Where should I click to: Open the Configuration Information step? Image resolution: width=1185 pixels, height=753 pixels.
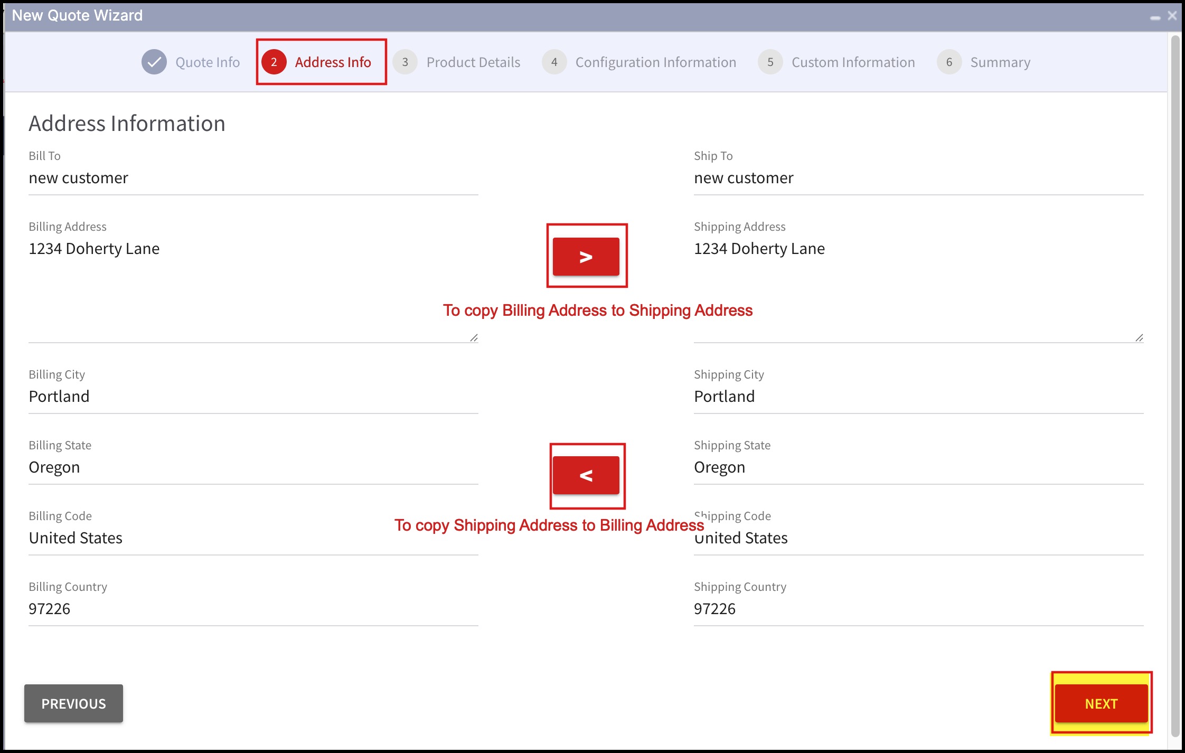tap(655, 62)
